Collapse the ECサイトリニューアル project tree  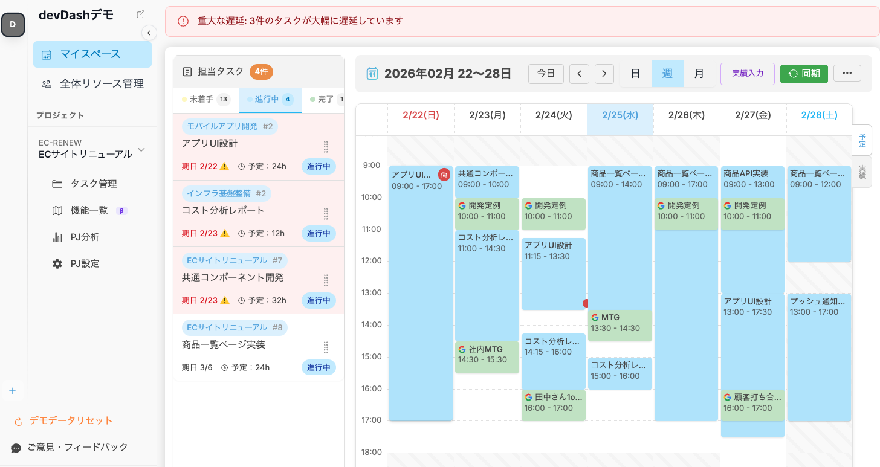141,150
